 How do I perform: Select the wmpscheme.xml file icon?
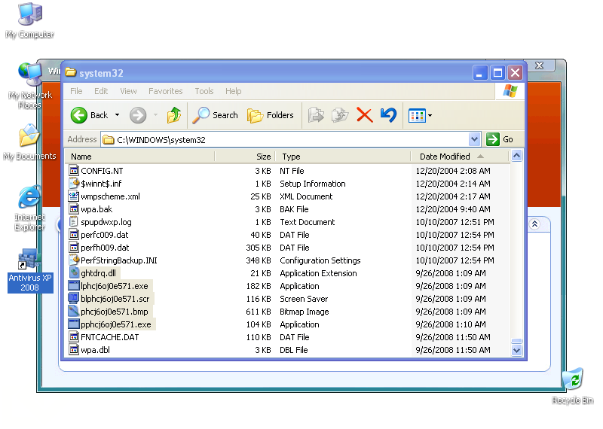tap(74, 196)
